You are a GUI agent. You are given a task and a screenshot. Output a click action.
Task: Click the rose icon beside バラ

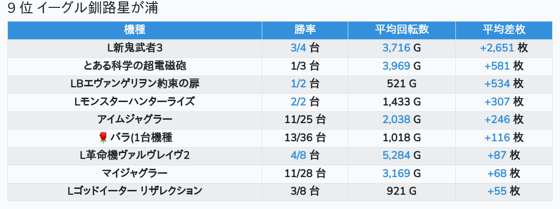point(103,137)
